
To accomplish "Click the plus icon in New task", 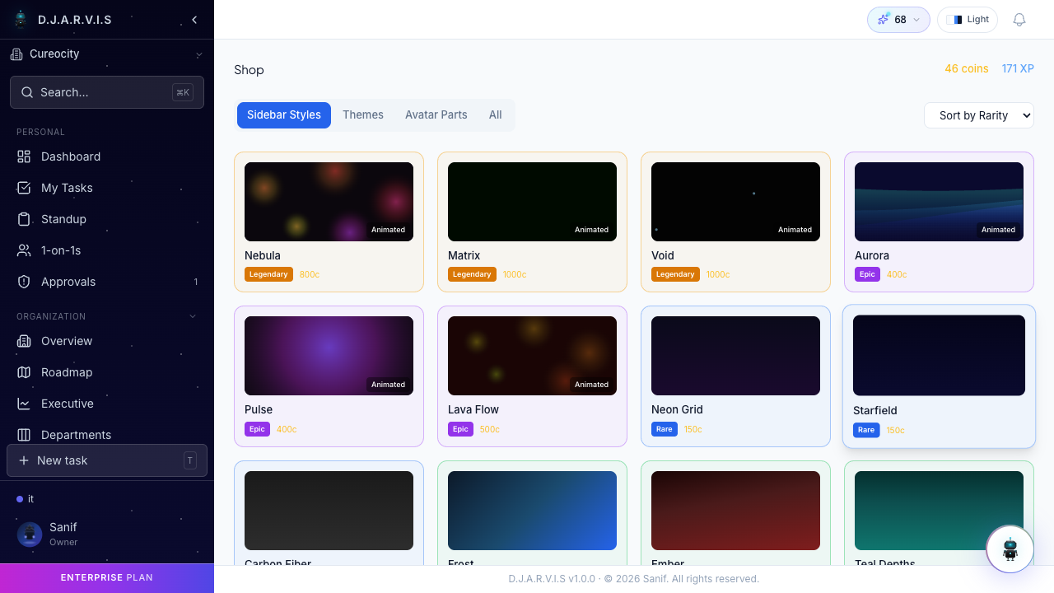I will pyautogui.click(x=24, y=460).
